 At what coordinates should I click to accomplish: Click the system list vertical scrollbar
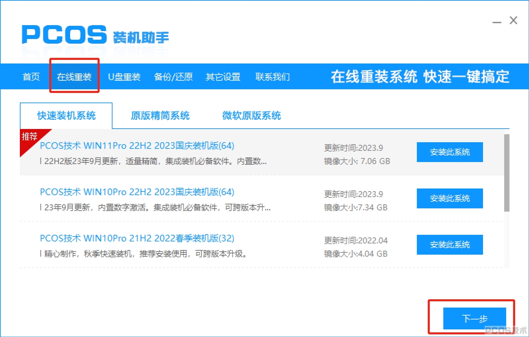tap(507, 173)
